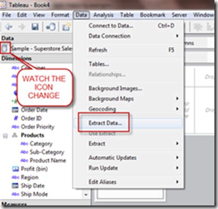The width and height of the screenshot is (218, 209).
Task: Click the Tableau app icon in title bar
Action: (x=3, y=5)
